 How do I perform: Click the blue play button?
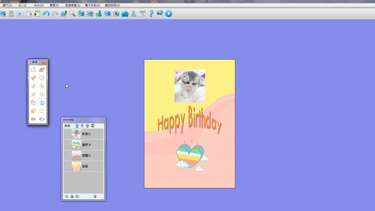[169, 14]
